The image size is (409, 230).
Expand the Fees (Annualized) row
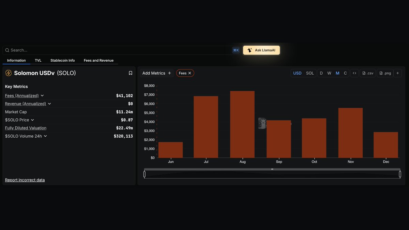click(42, 96)
